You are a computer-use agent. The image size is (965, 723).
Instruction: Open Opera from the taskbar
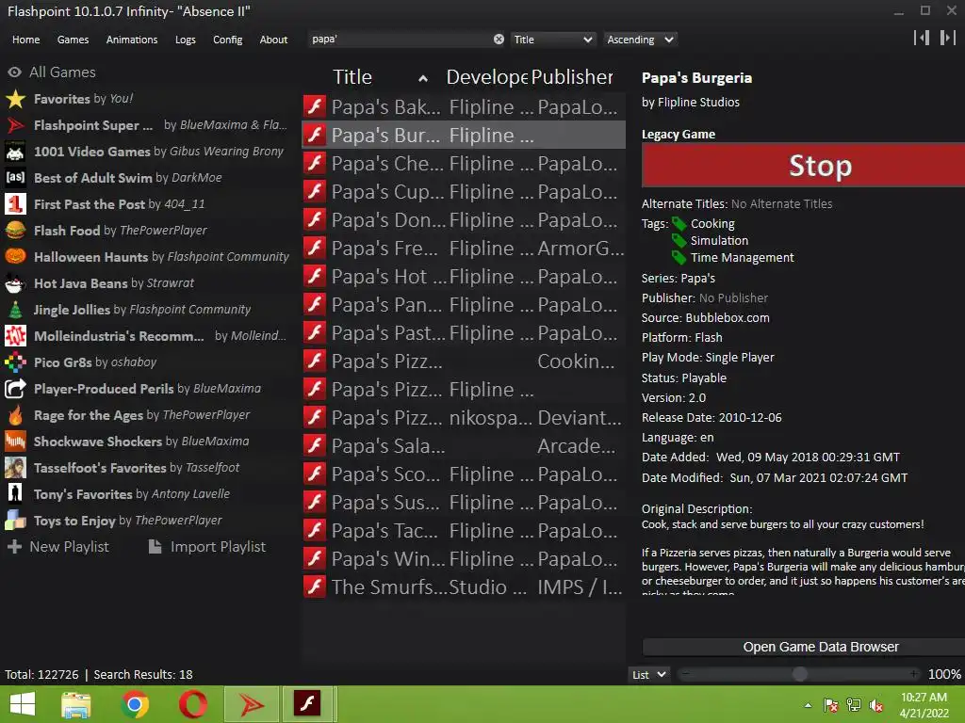click(192, 704)
